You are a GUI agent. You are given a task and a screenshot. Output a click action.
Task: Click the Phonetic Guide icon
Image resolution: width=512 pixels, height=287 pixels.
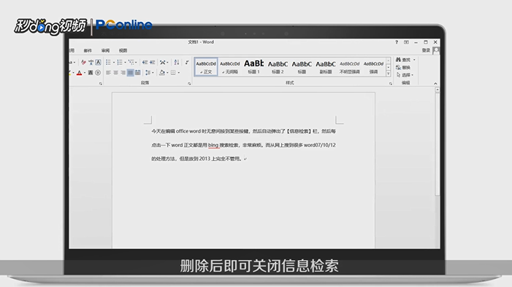91,62
